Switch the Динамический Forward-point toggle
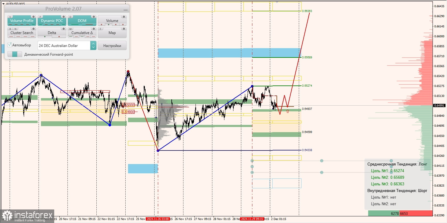The image size is (447, 223). tap(15, 54)
